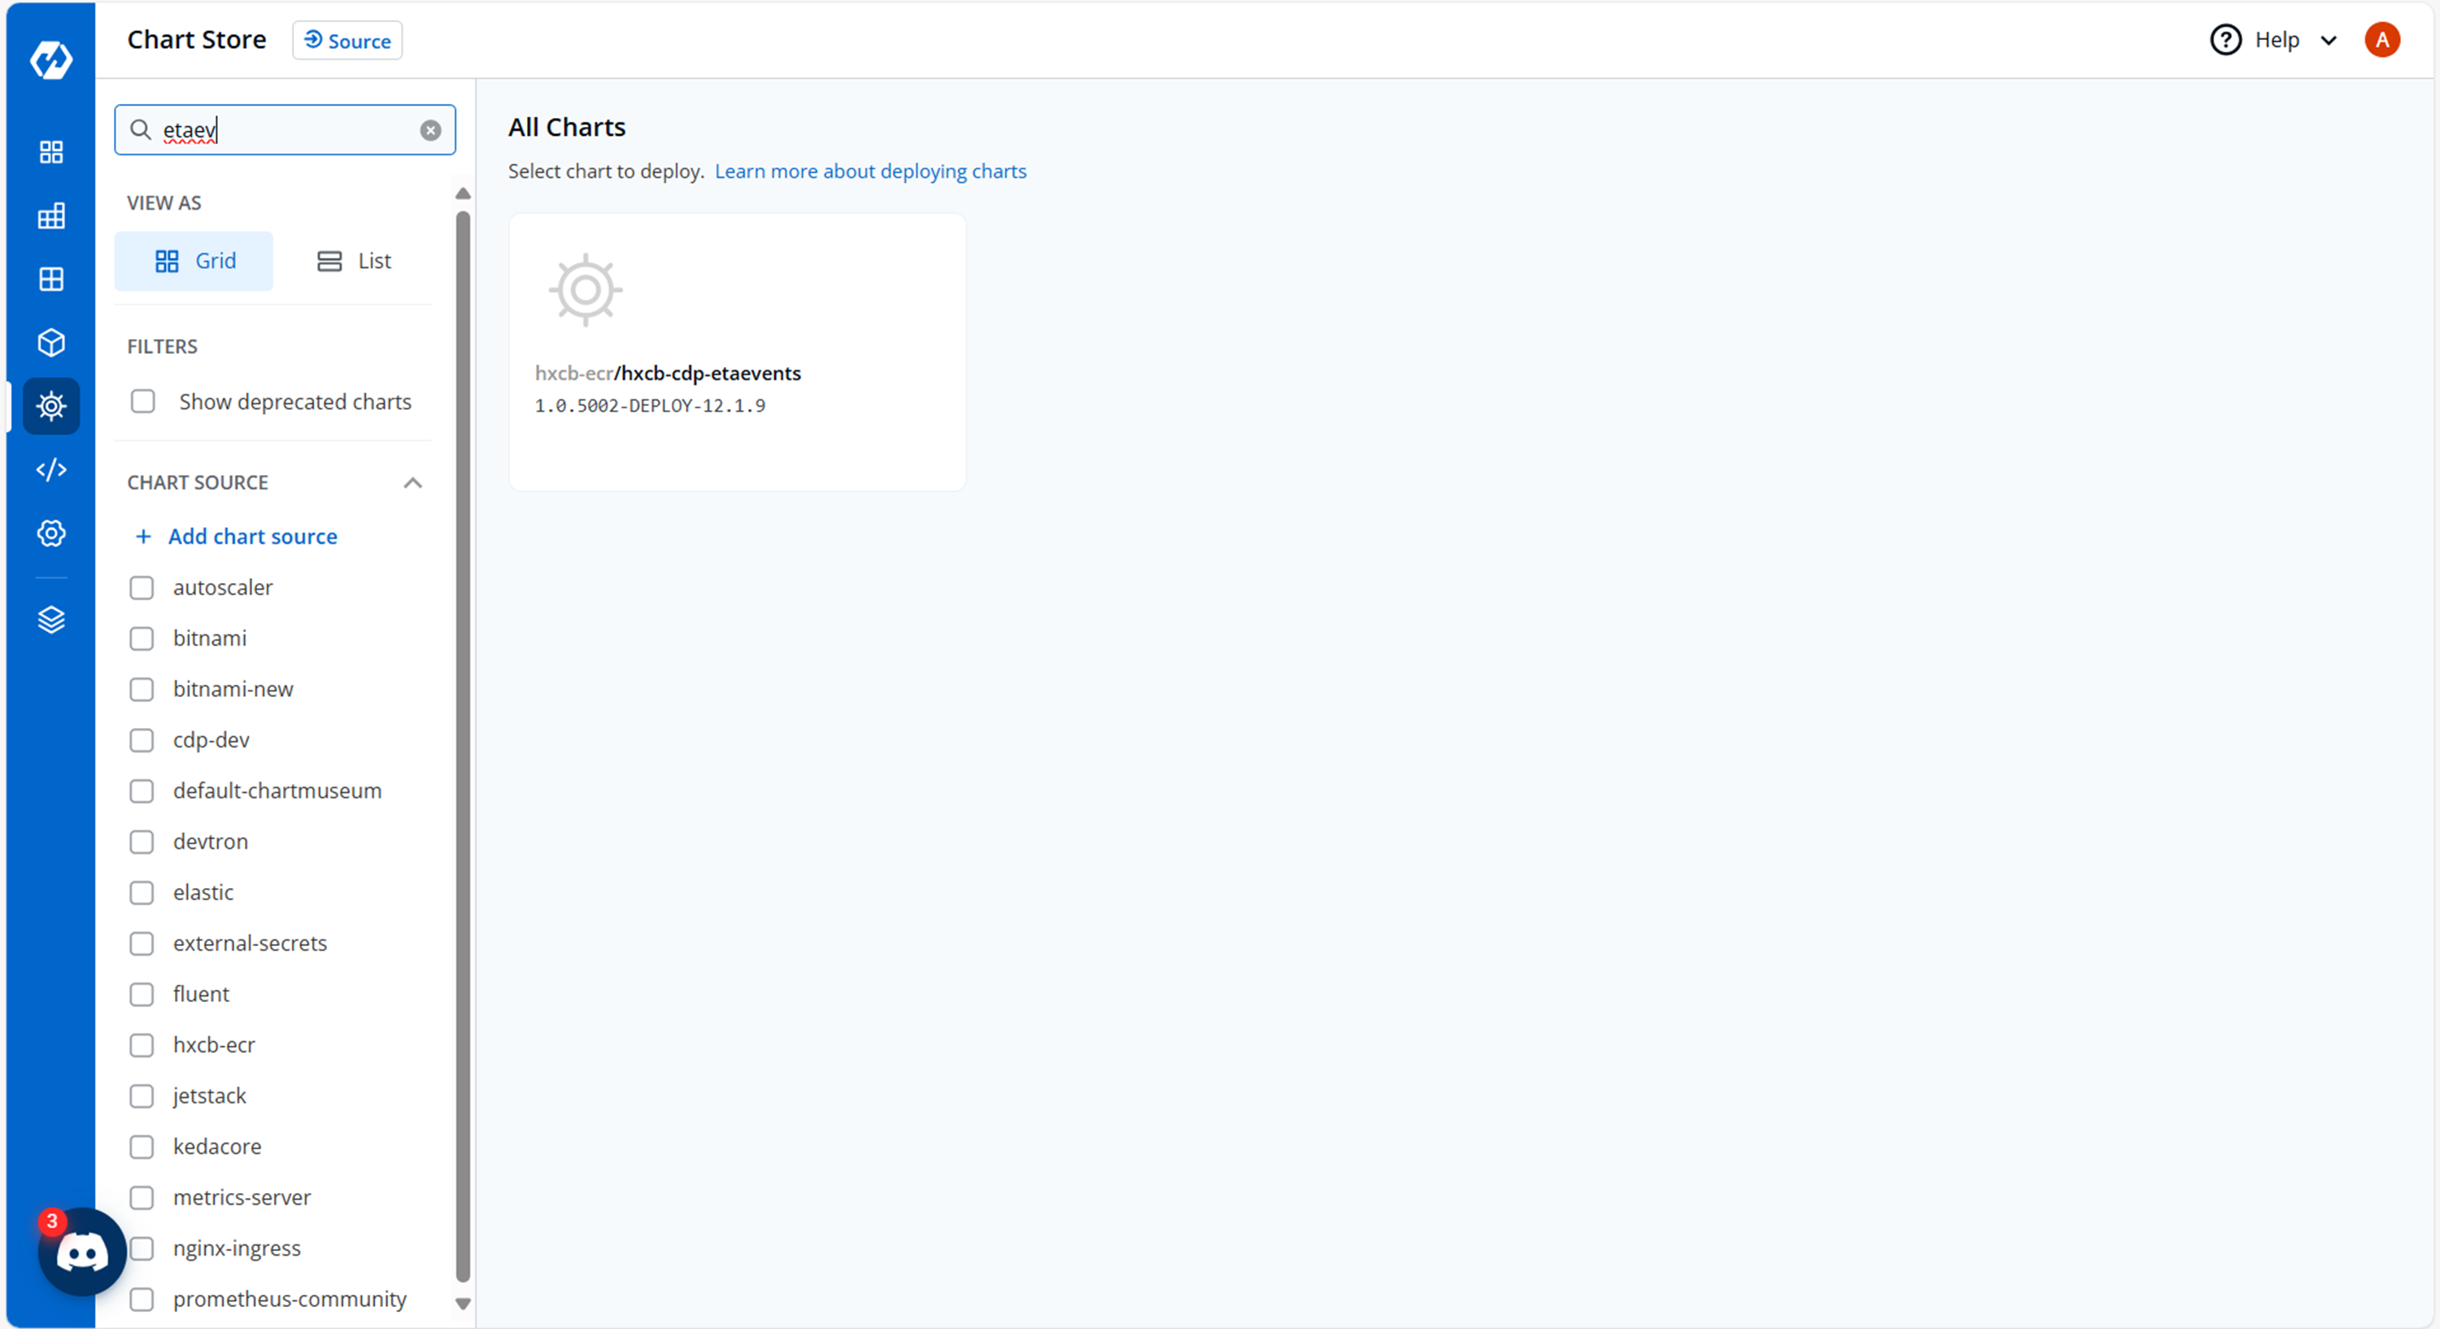
Task: Clear the search text with X icon
Action: click(430, 131)
